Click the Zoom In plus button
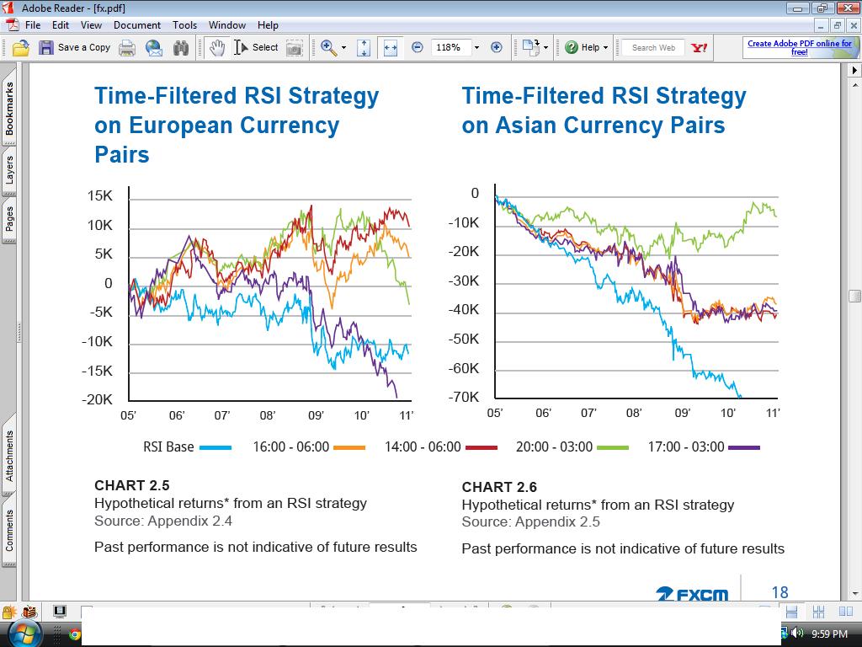This screenshot has height=647, width=862. pos(497,48)
